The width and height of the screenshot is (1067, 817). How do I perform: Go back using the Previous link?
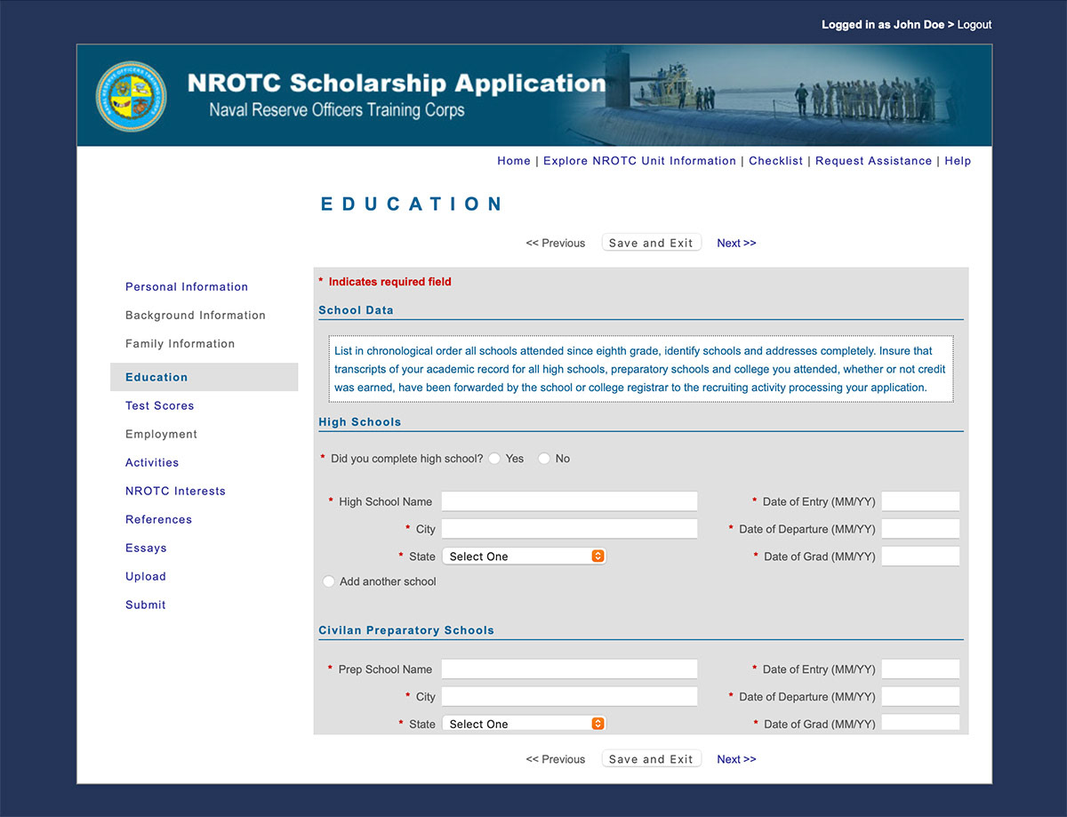555,242
